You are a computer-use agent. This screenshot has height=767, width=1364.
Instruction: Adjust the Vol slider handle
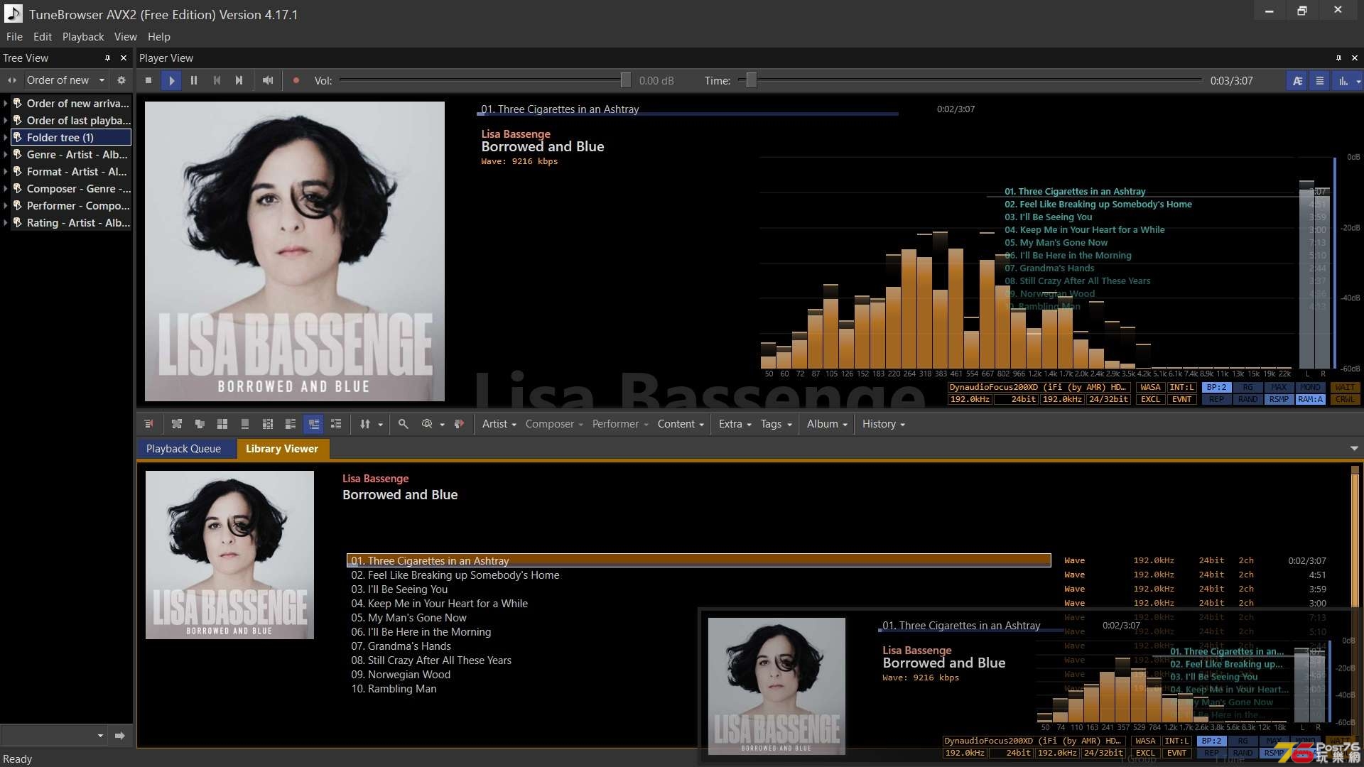coord(625,80)
